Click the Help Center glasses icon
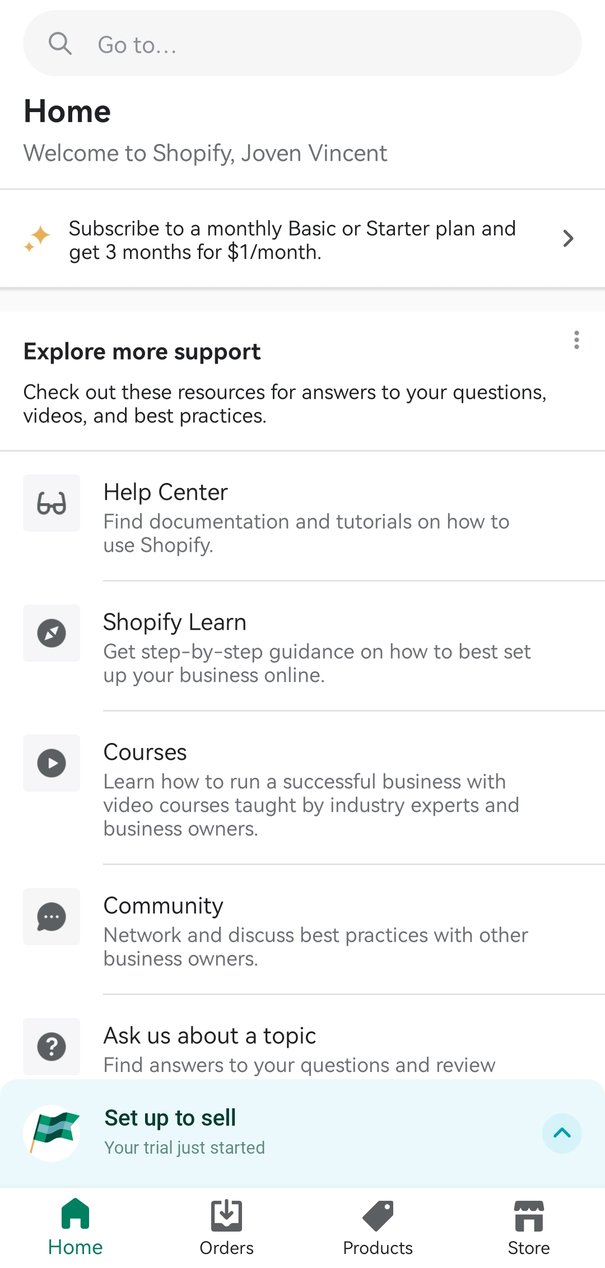The image size is (605, 1268). [x=52, y=503]
